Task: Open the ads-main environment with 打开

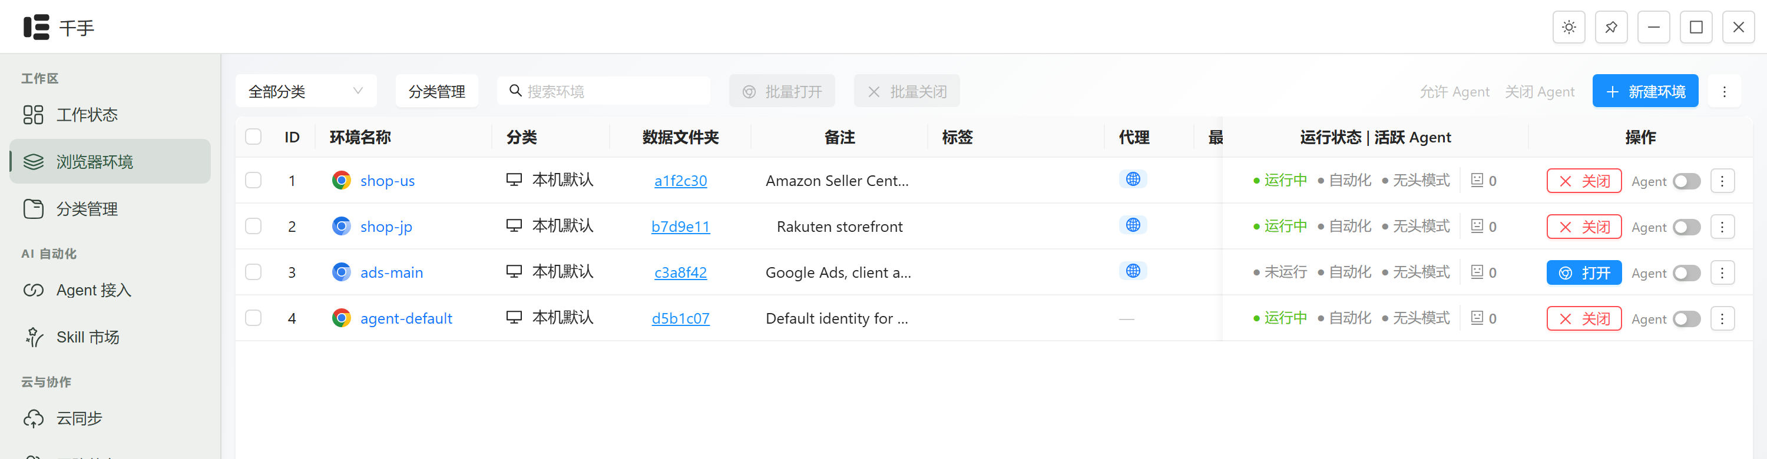Action: (1584, 272)
